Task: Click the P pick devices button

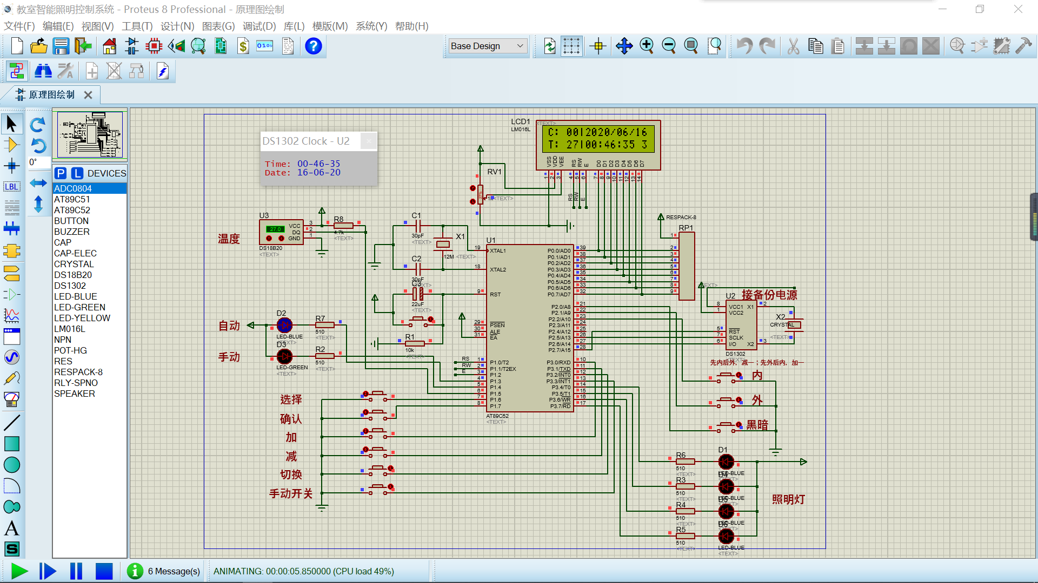Action: [x=61, y=173]
